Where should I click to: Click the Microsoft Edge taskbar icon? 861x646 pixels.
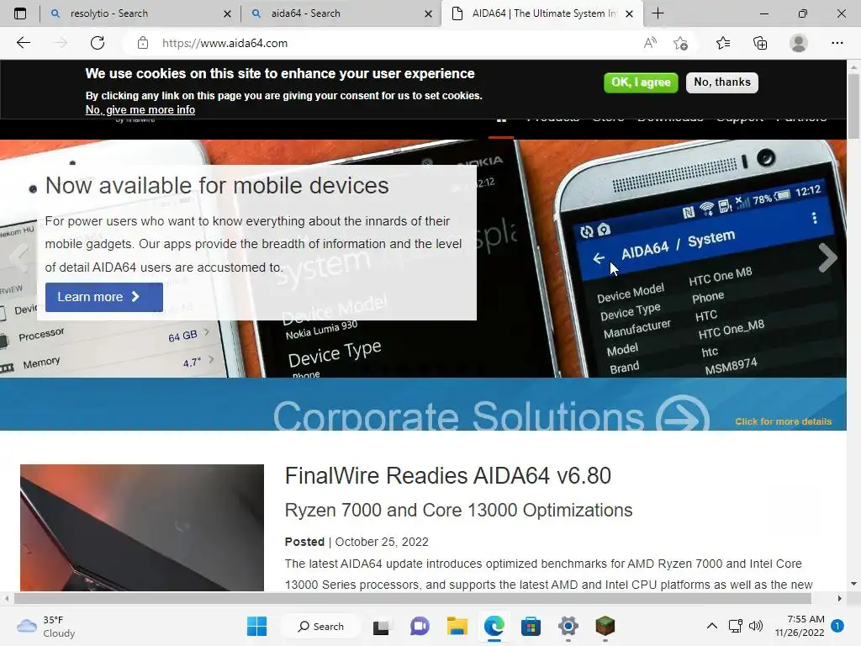[x=494, y=626]
